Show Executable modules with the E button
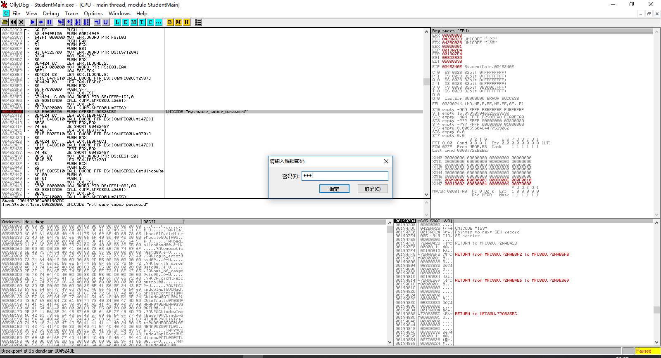The image size is (661, 358). coord(126,22)
